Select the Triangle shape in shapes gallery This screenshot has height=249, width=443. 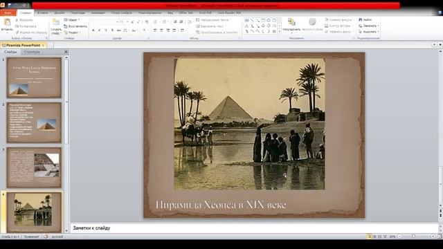pos(246,26)
